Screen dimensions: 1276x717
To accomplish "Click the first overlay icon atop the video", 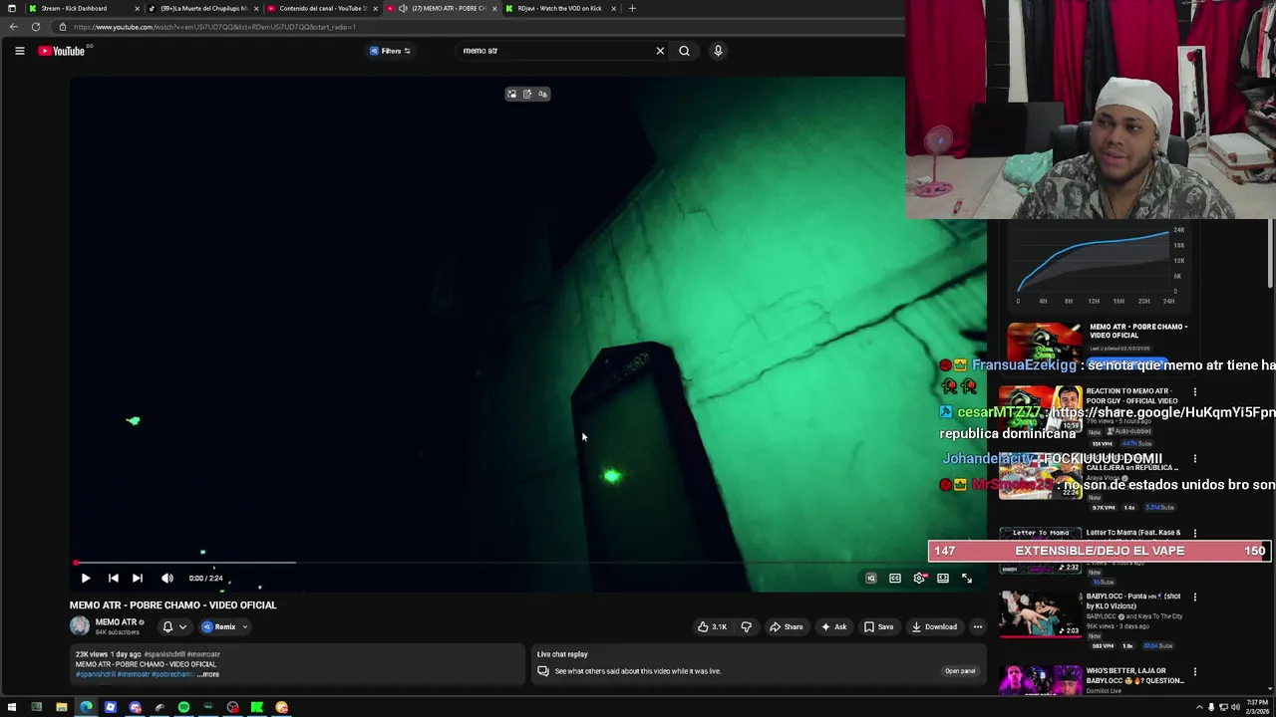I will pos(511,94).
